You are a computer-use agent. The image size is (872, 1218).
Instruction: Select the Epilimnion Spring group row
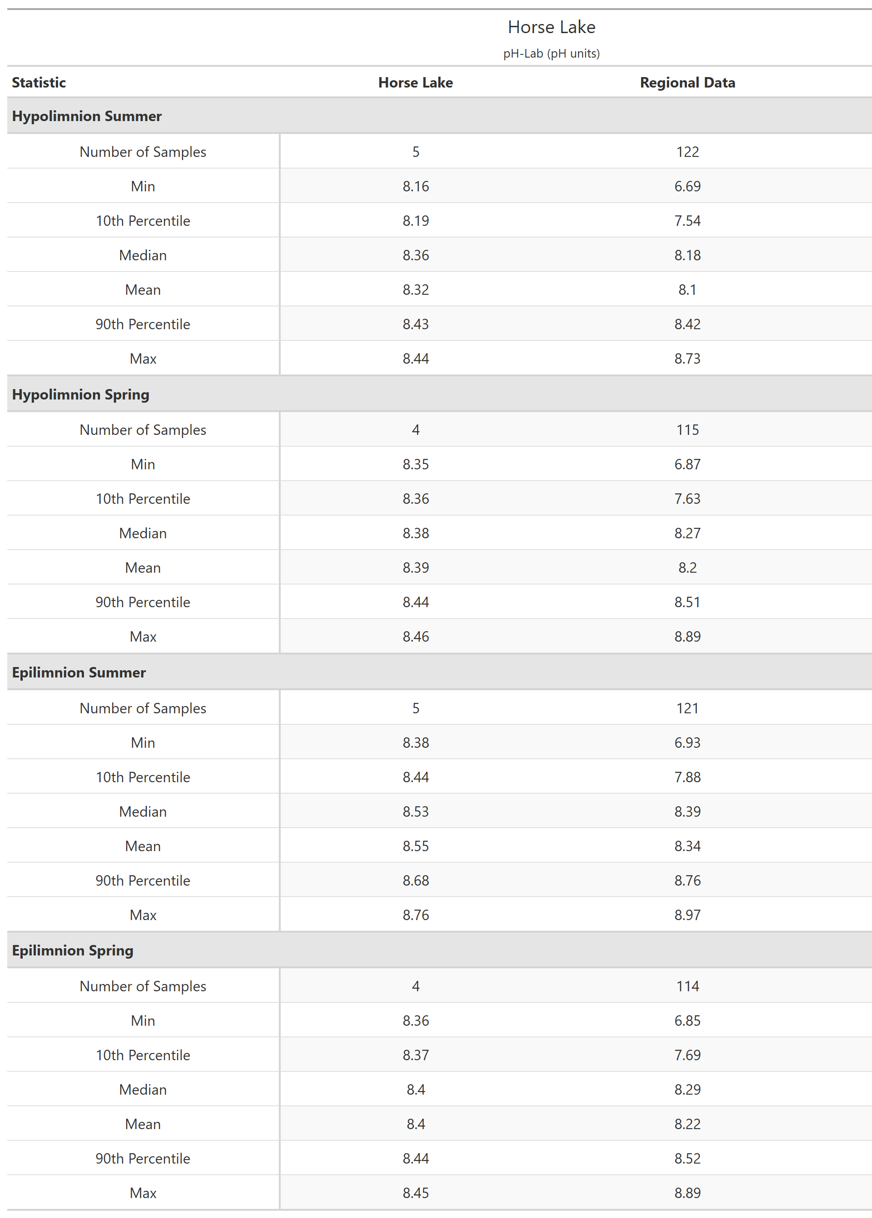73,950
